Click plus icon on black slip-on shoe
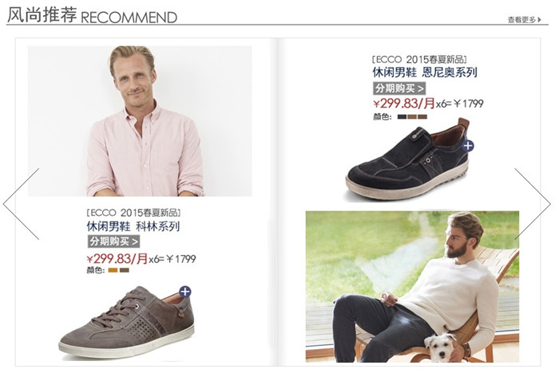This screenshot has height=373, width=559. (x=468, y=146)
